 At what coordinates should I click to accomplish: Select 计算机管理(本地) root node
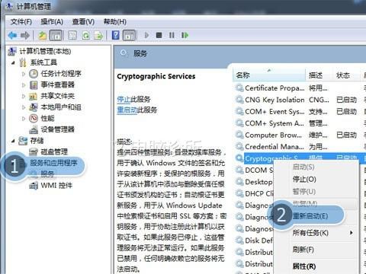click(x=45, y=51)
